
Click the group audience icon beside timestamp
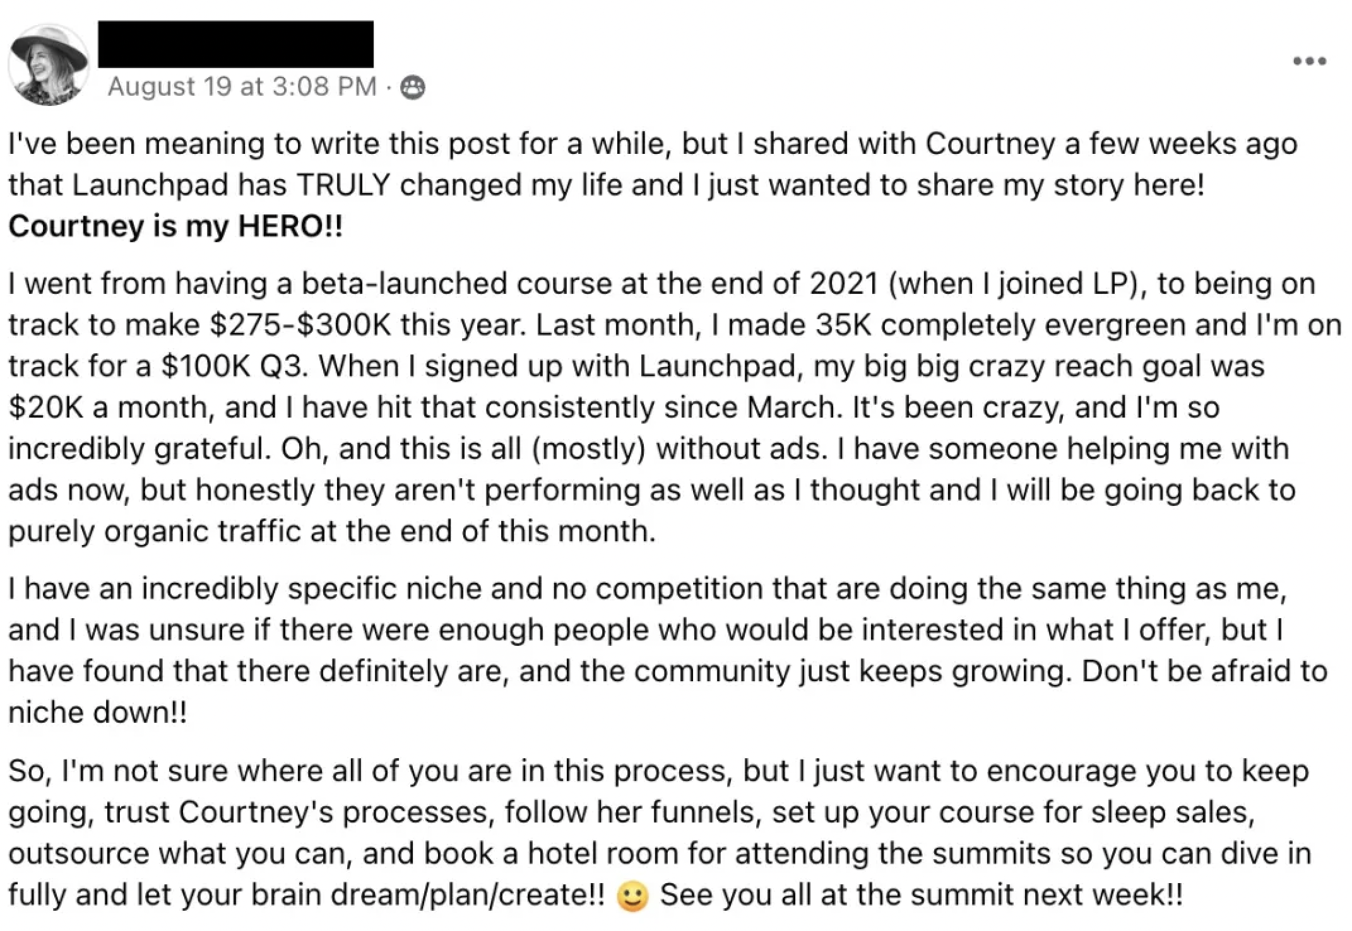413,88
